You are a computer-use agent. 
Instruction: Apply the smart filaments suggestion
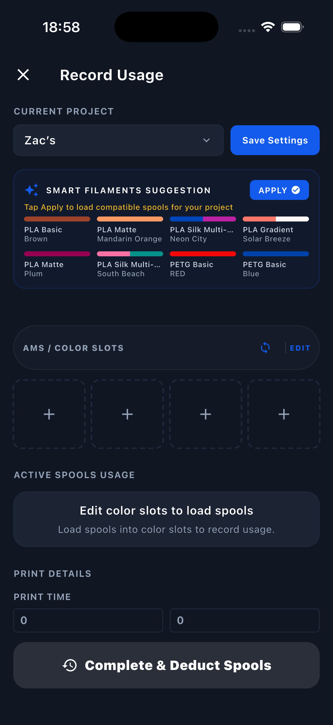pos(279,190)
